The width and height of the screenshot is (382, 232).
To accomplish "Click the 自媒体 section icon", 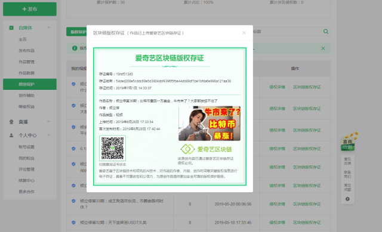I will [11, 28].
